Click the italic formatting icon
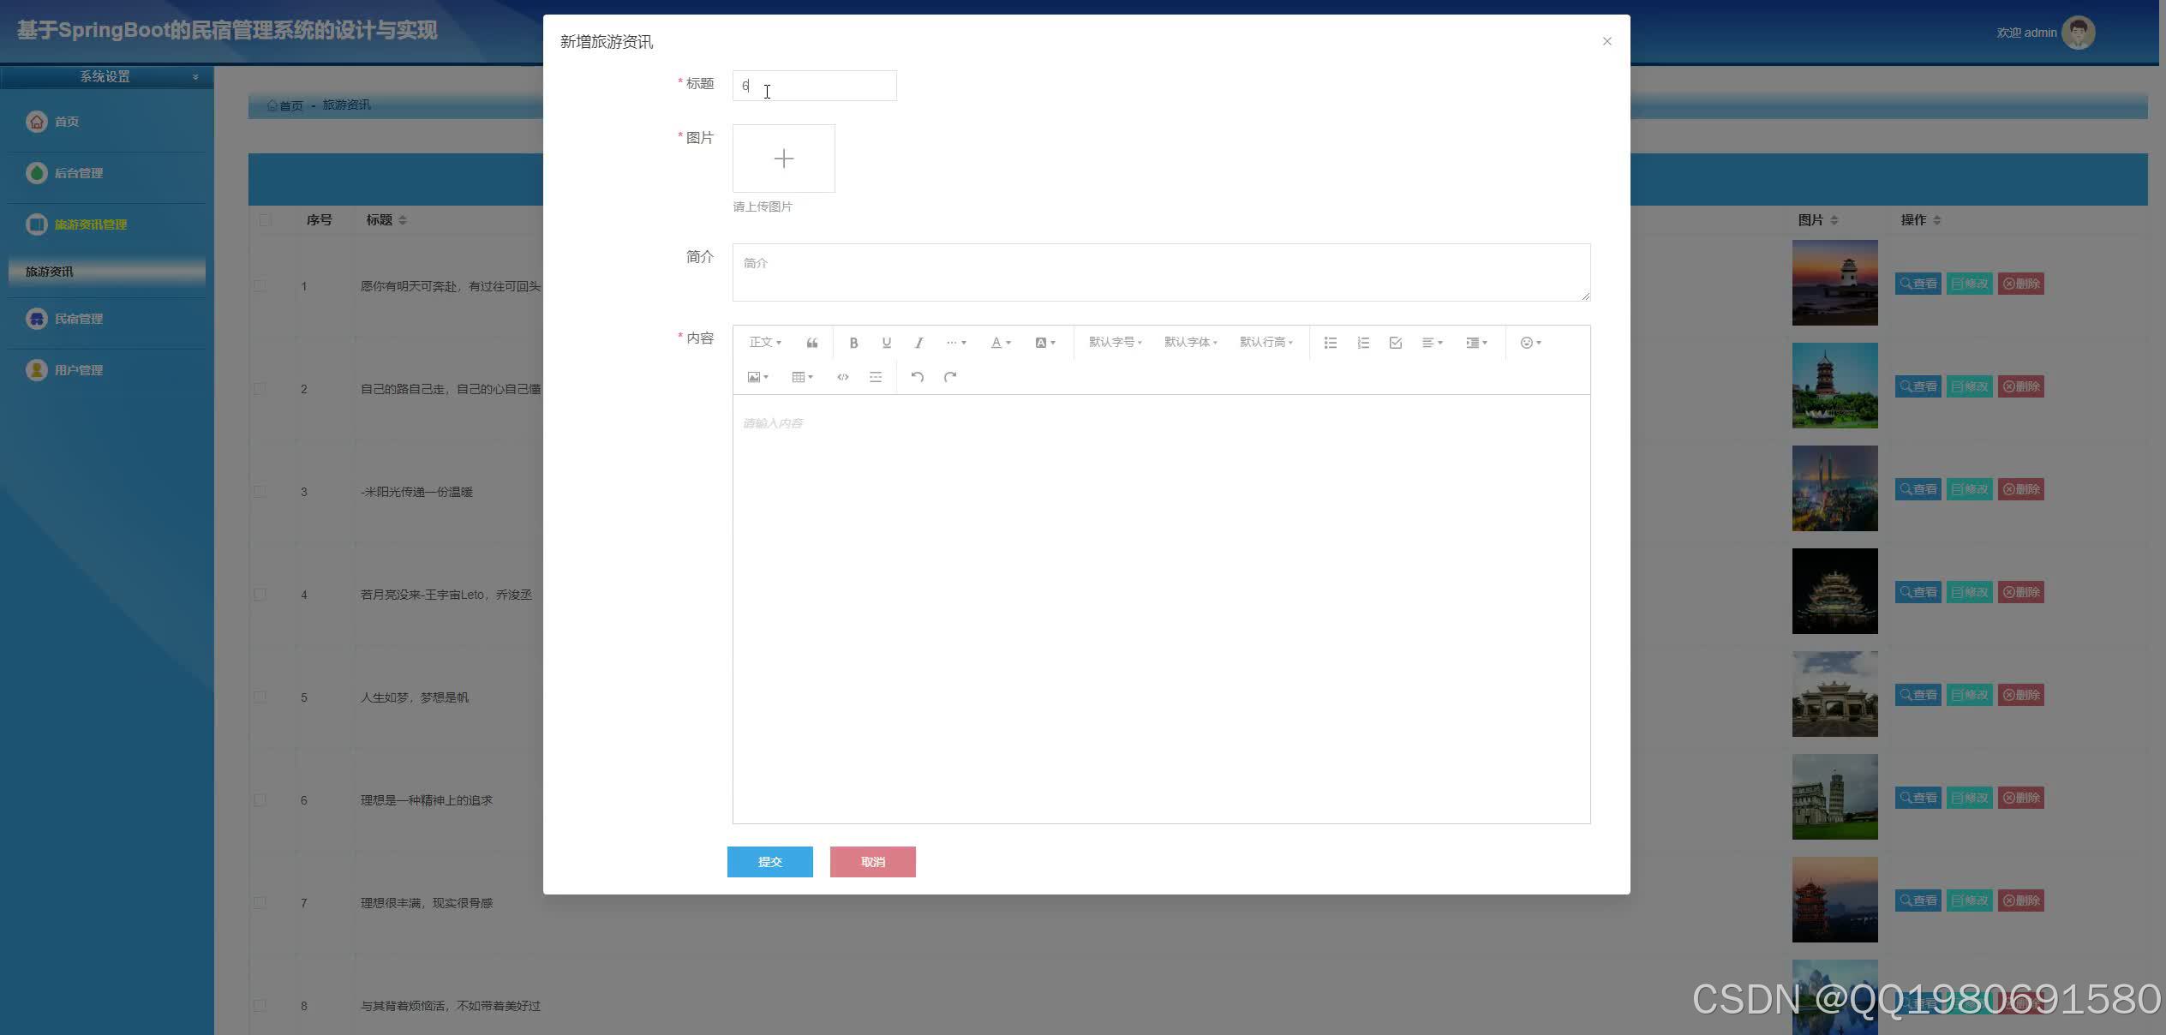This screenshot has width=2166, height=1035. coord(918,343)
